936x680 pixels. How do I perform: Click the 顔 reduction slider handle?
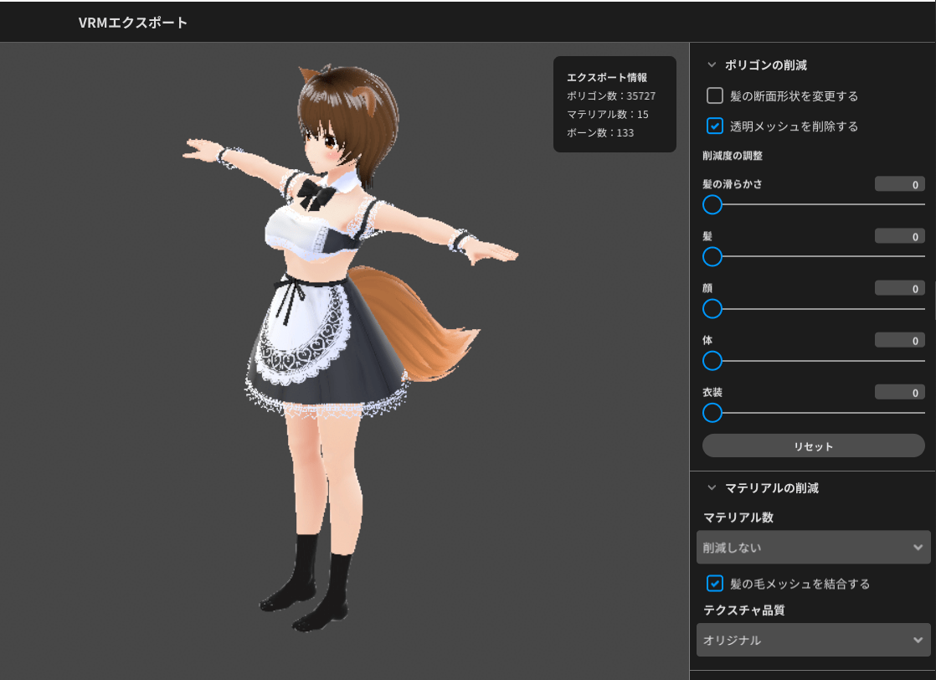pyautogui.click(x=712, y=309)
